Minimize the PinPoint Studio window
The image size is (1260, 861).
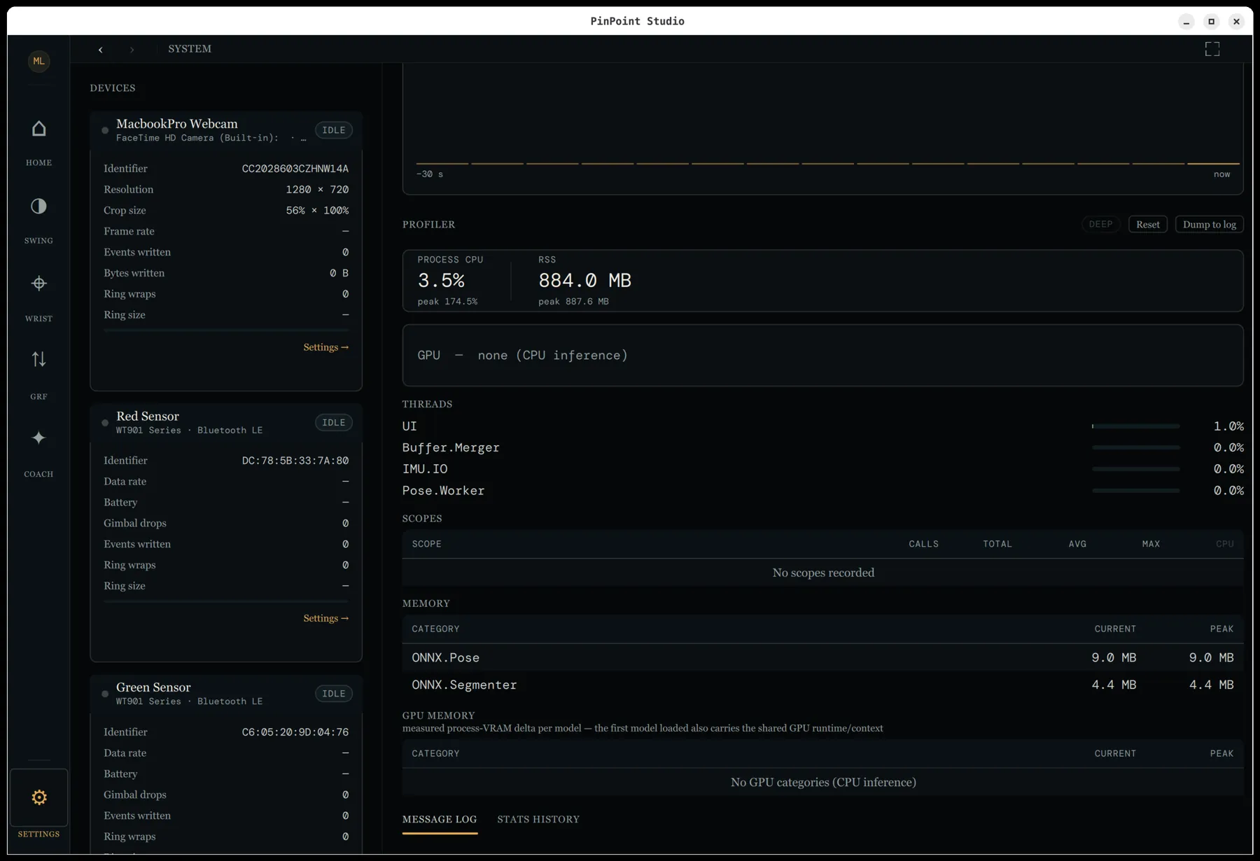(1186, 22)
